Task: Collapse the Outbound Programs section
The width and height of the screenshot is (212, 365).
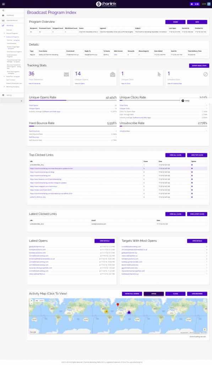Action: [x=12, y=37]
